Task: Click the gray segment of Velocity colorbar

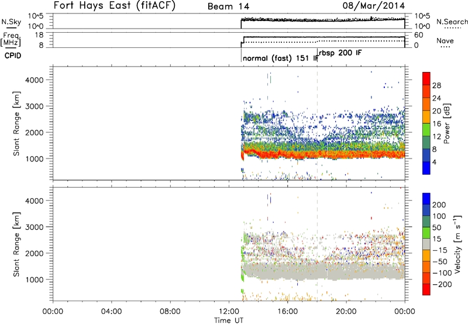Action: pos(426,244)
